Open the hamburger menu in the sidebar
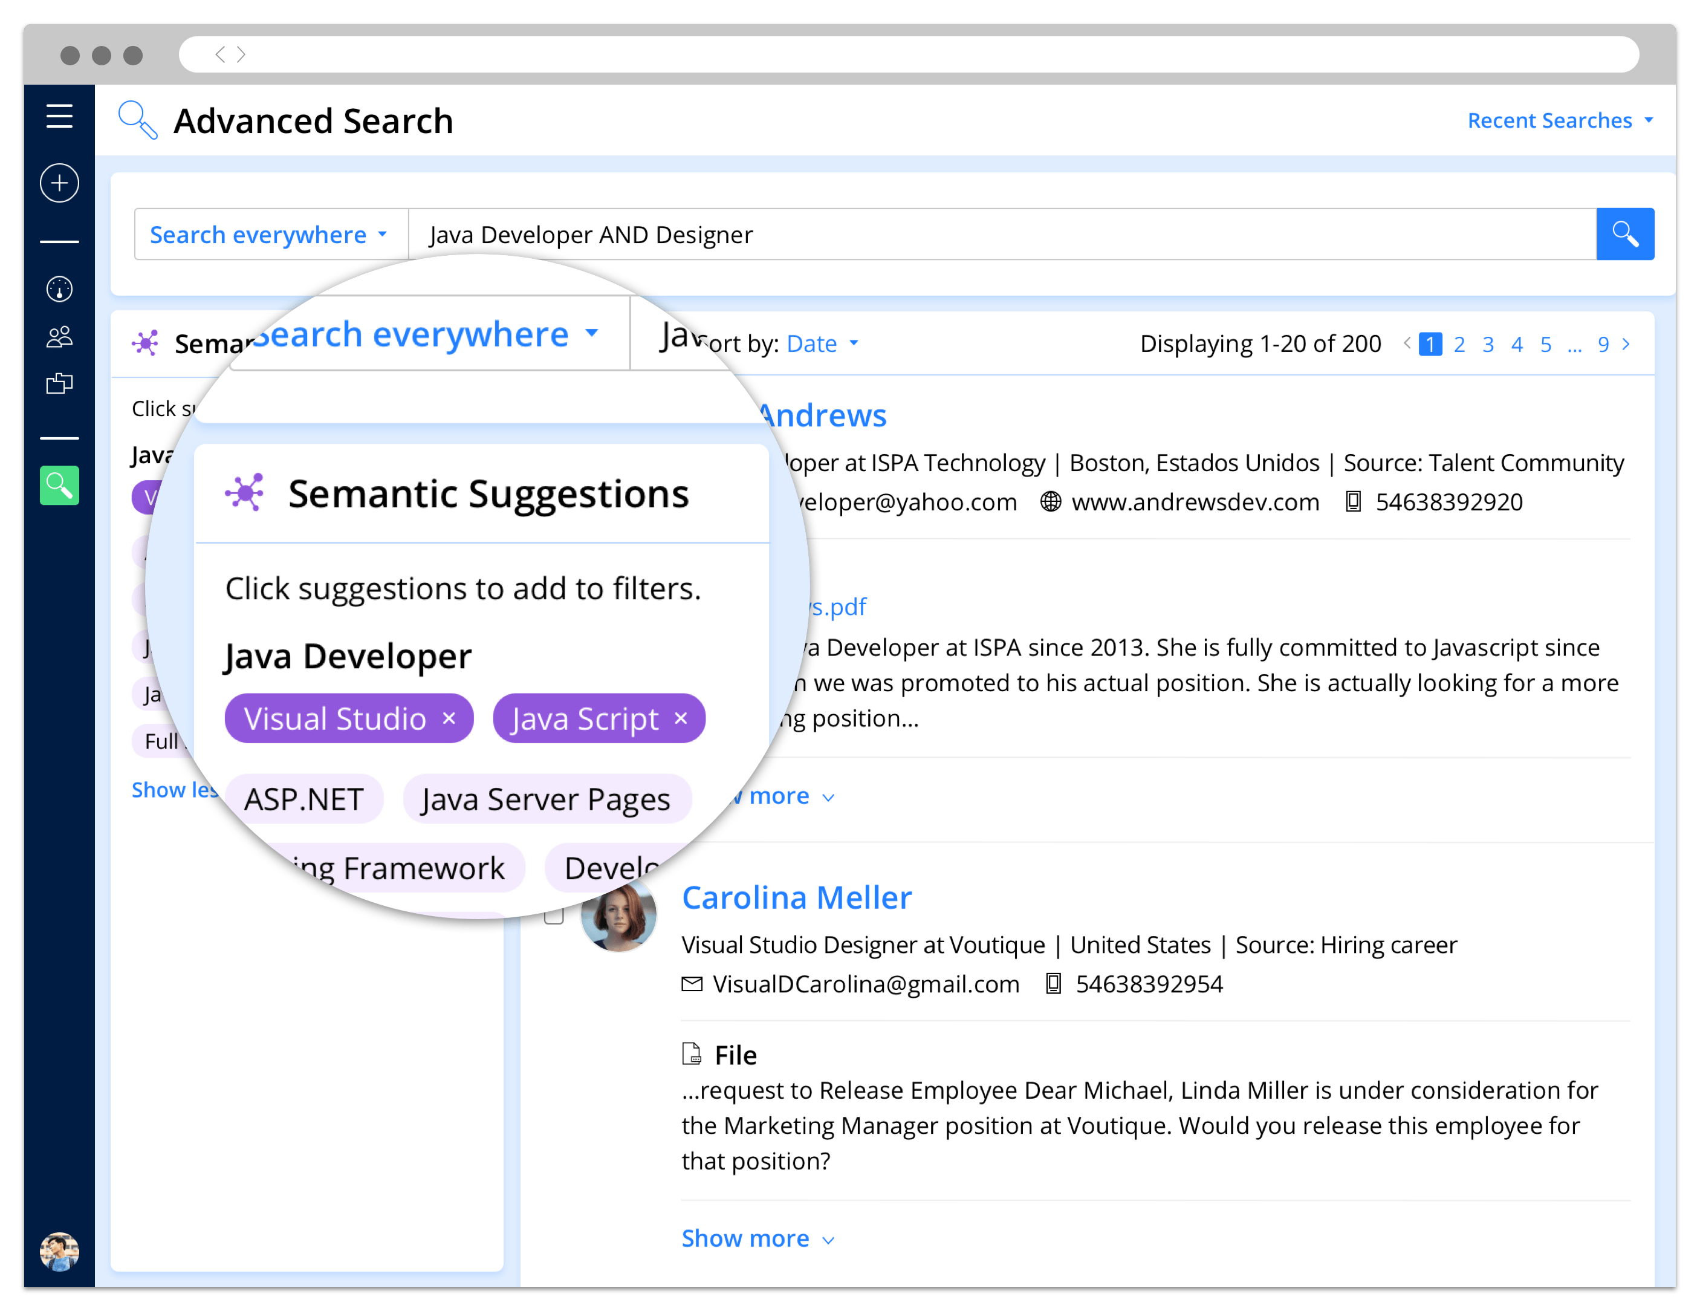 pyautogui.click(x=59, y=116)
